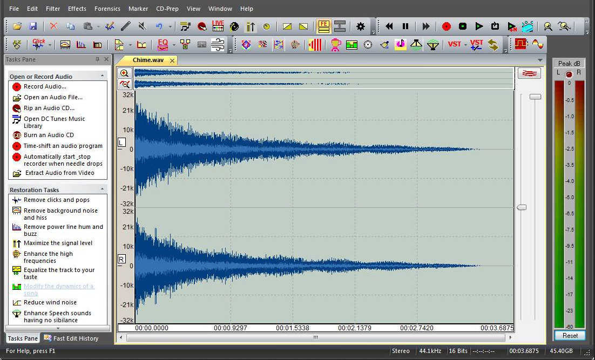Viewport: 595px width, 360px height.
Task: Expand the VST dropdown arrow
Action: coord(465,45)
